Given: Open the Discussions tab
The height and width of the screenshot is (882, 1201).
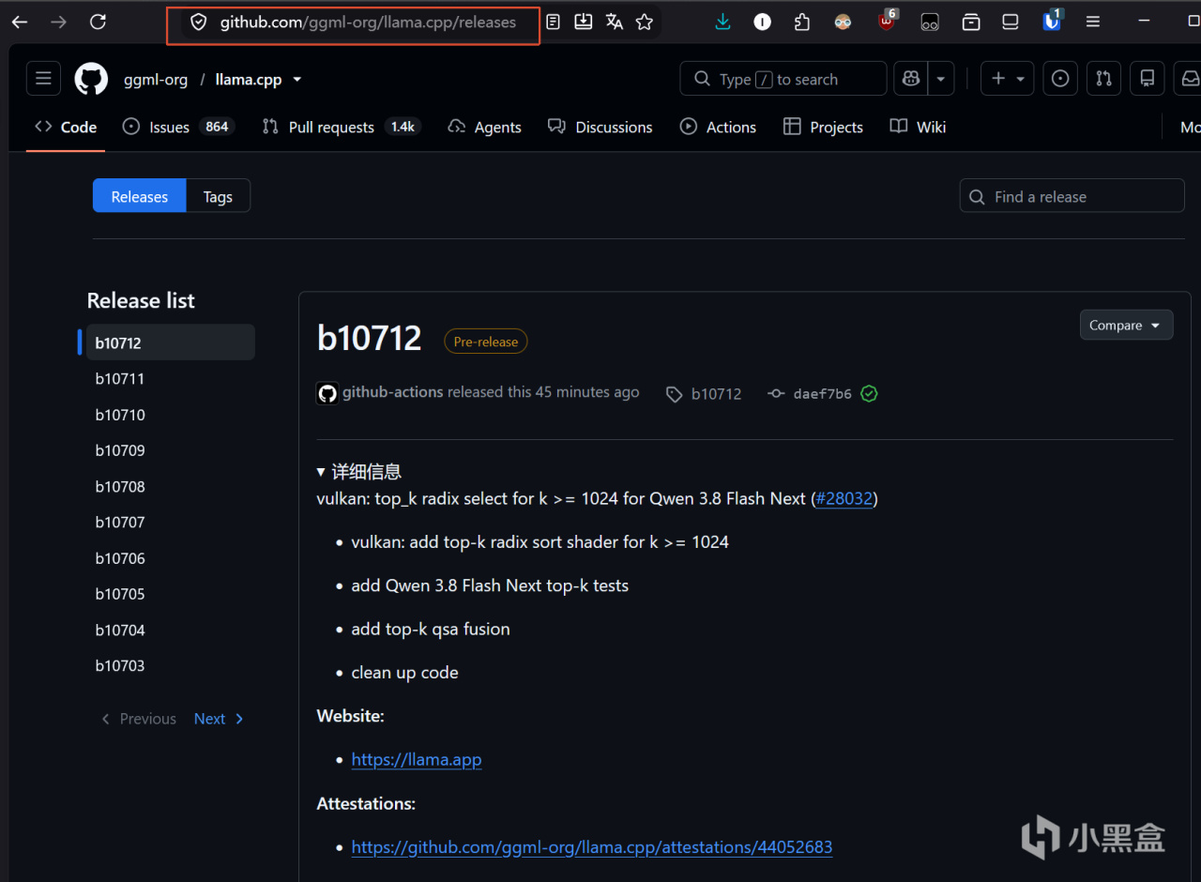Looking at the screenshot, I should coord(600,127).
